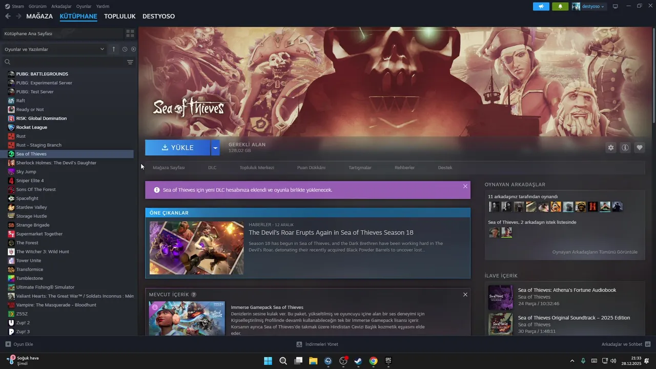Close the Mevcut İçerik panel
This screenshot has width=656, height=369.
coord(465,295)
